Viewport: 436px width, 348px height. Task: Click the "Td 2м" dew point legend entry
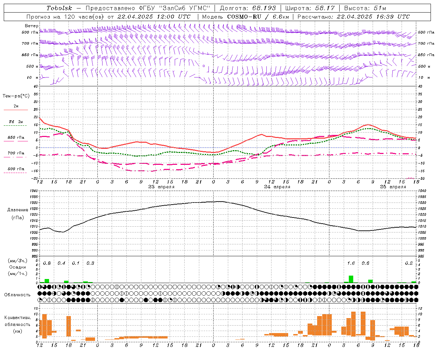point(16,122)
